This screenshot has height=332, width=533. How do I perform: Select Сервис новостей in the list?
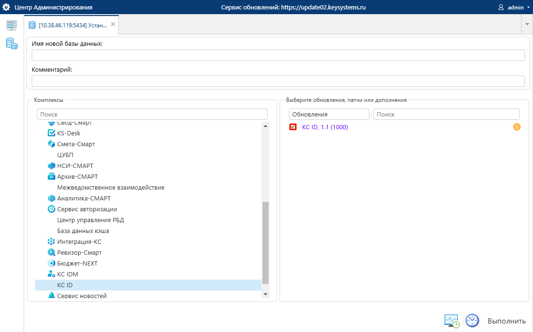point(82,296)
